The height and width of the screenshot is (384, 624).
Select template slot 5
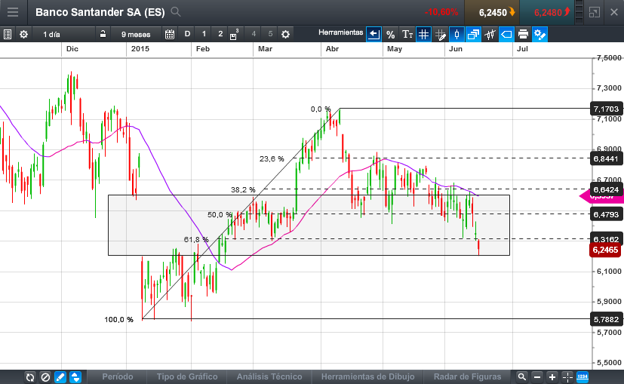[270, 34]
